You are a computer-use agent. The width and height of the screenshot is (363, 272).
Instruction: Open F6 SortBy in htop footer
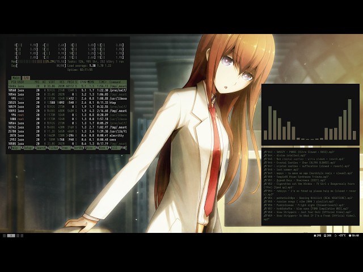77,148
